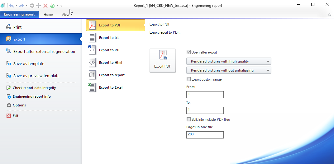Viewport: 334px width, 164px height.
Task: Select the Export to txt icon
Action: pos(92,38)
